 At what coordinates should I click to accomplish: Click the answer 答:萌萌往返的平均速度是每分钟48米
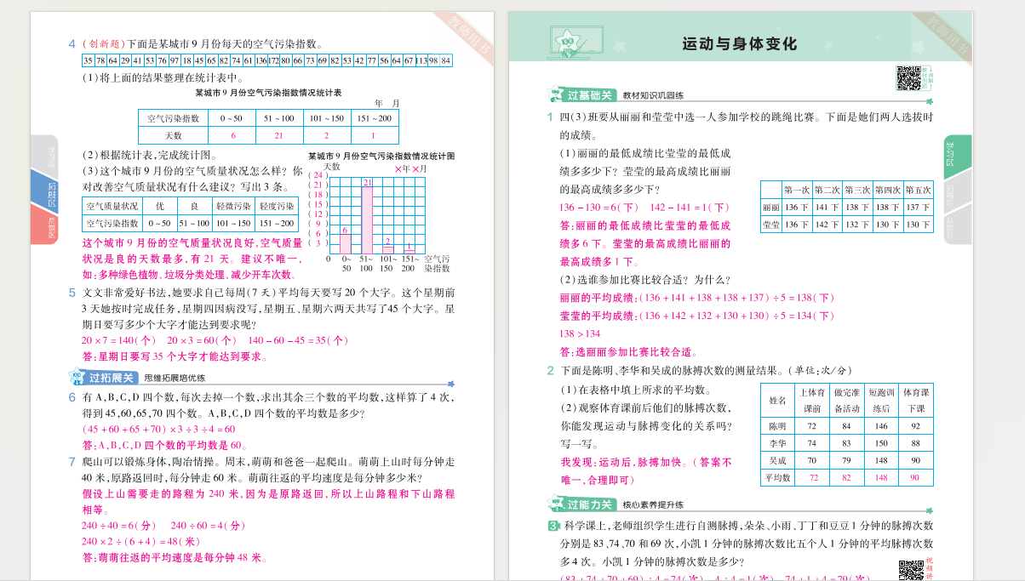click(x=175, y=558)
